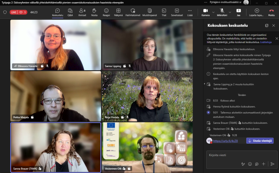Expand the Sanna Lipping invitation entry

pos(205,84)
